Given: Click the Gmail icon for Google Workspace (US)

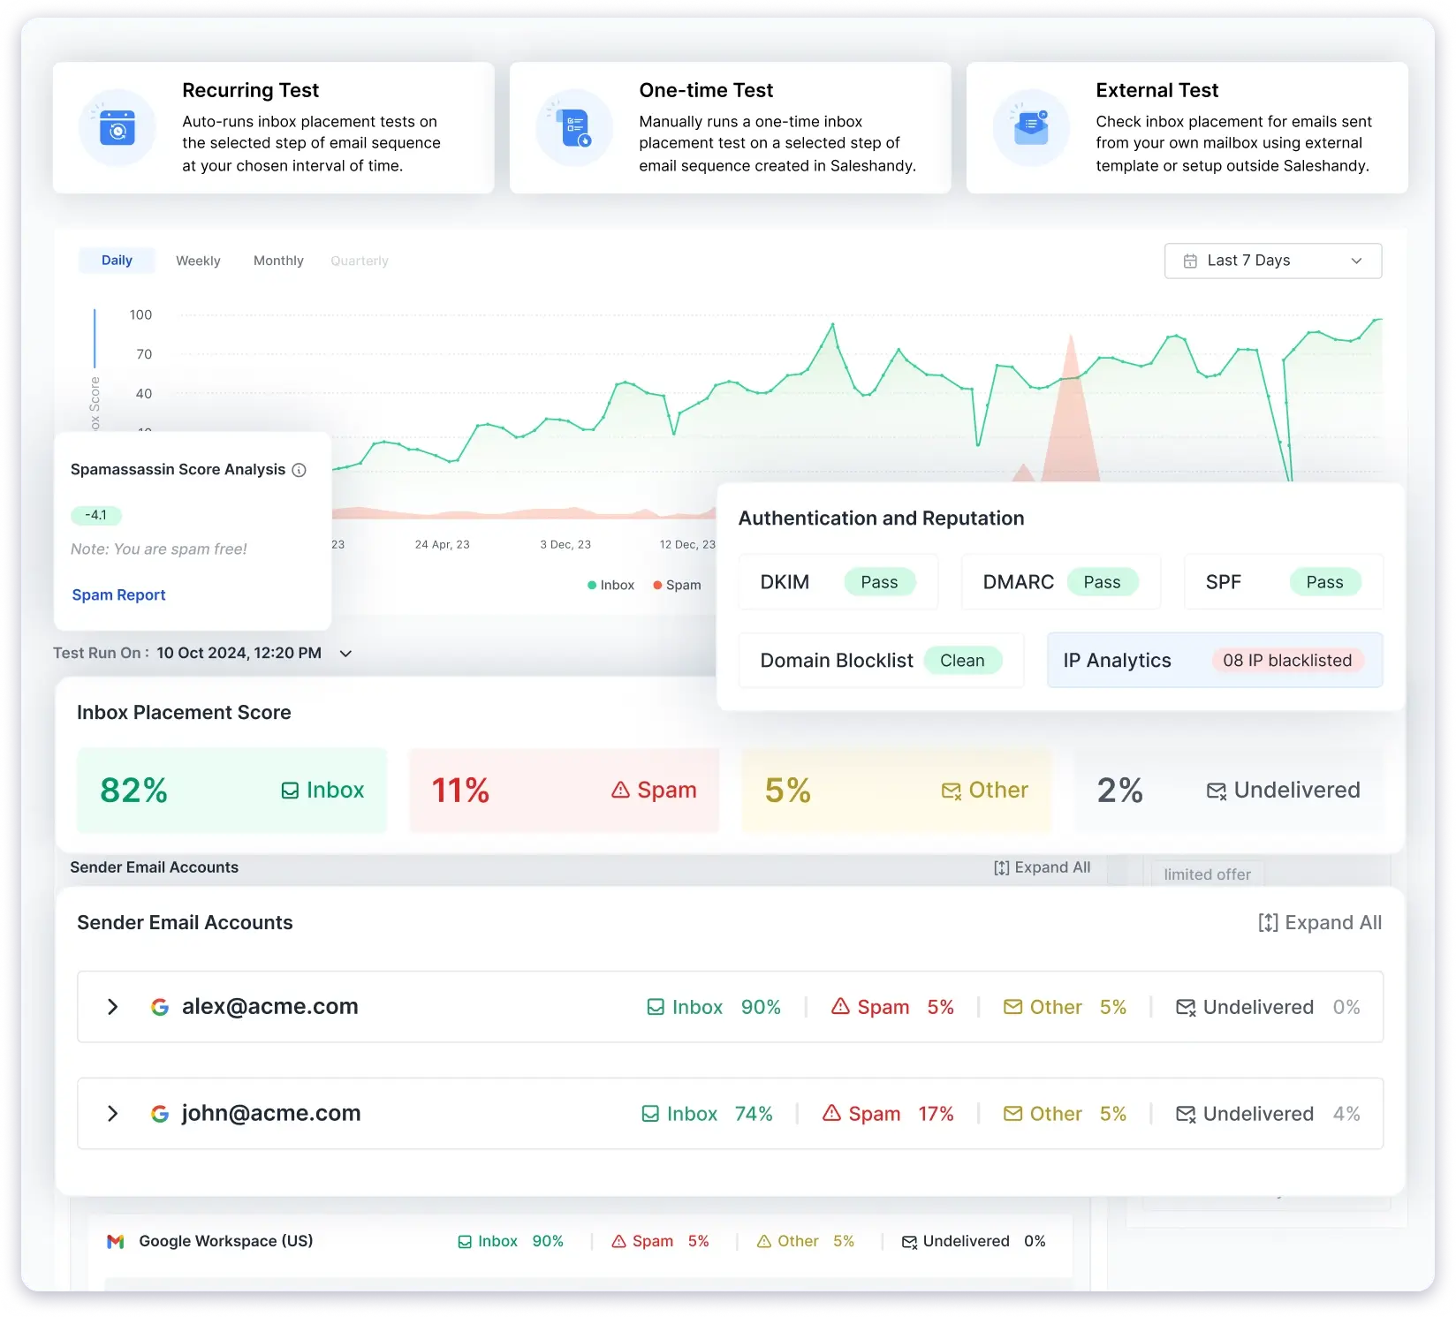Looking at the screenshot, I should click(x=116, y=1242).
